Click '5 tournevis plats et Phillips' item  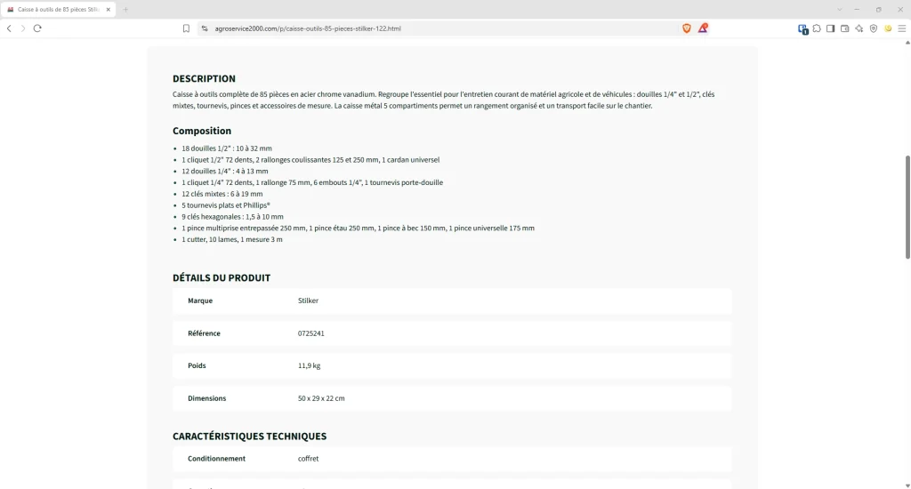pyautogui.click(x=226, y=205)
